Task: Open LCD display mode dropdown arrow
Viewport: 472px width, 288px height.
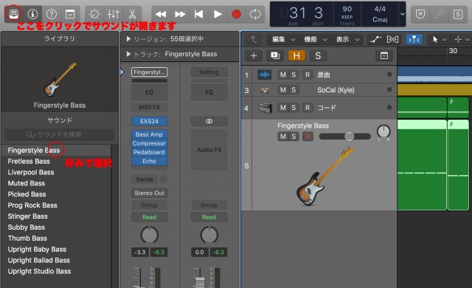Action: click(403, 14)
